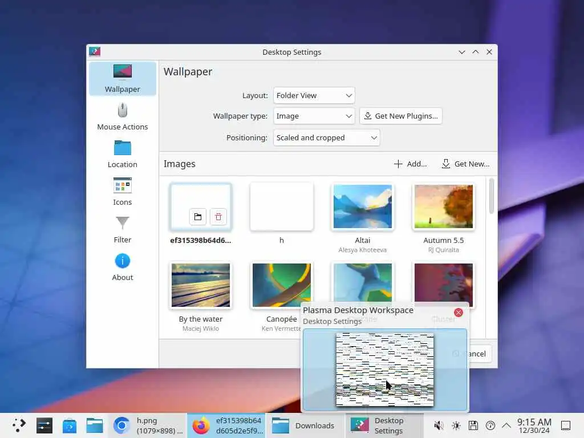The width and height of the screenshot is (584, 438).
Task: Click the RJ Quiralta author label
Action: tap(444, 250)
